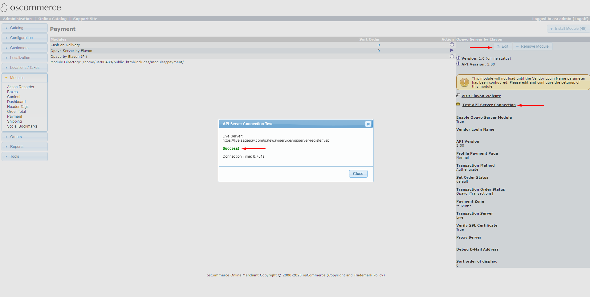Click the Transaction Method Authenticate value

point(467,169)
